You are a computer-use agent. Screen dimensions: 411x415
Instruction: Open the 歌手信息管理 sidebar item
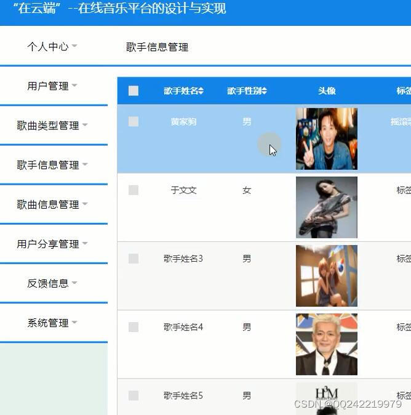(x=48, y=165)
